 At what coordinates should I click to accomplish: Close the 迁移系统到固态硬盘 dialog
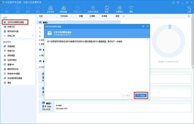click(148, 26)
